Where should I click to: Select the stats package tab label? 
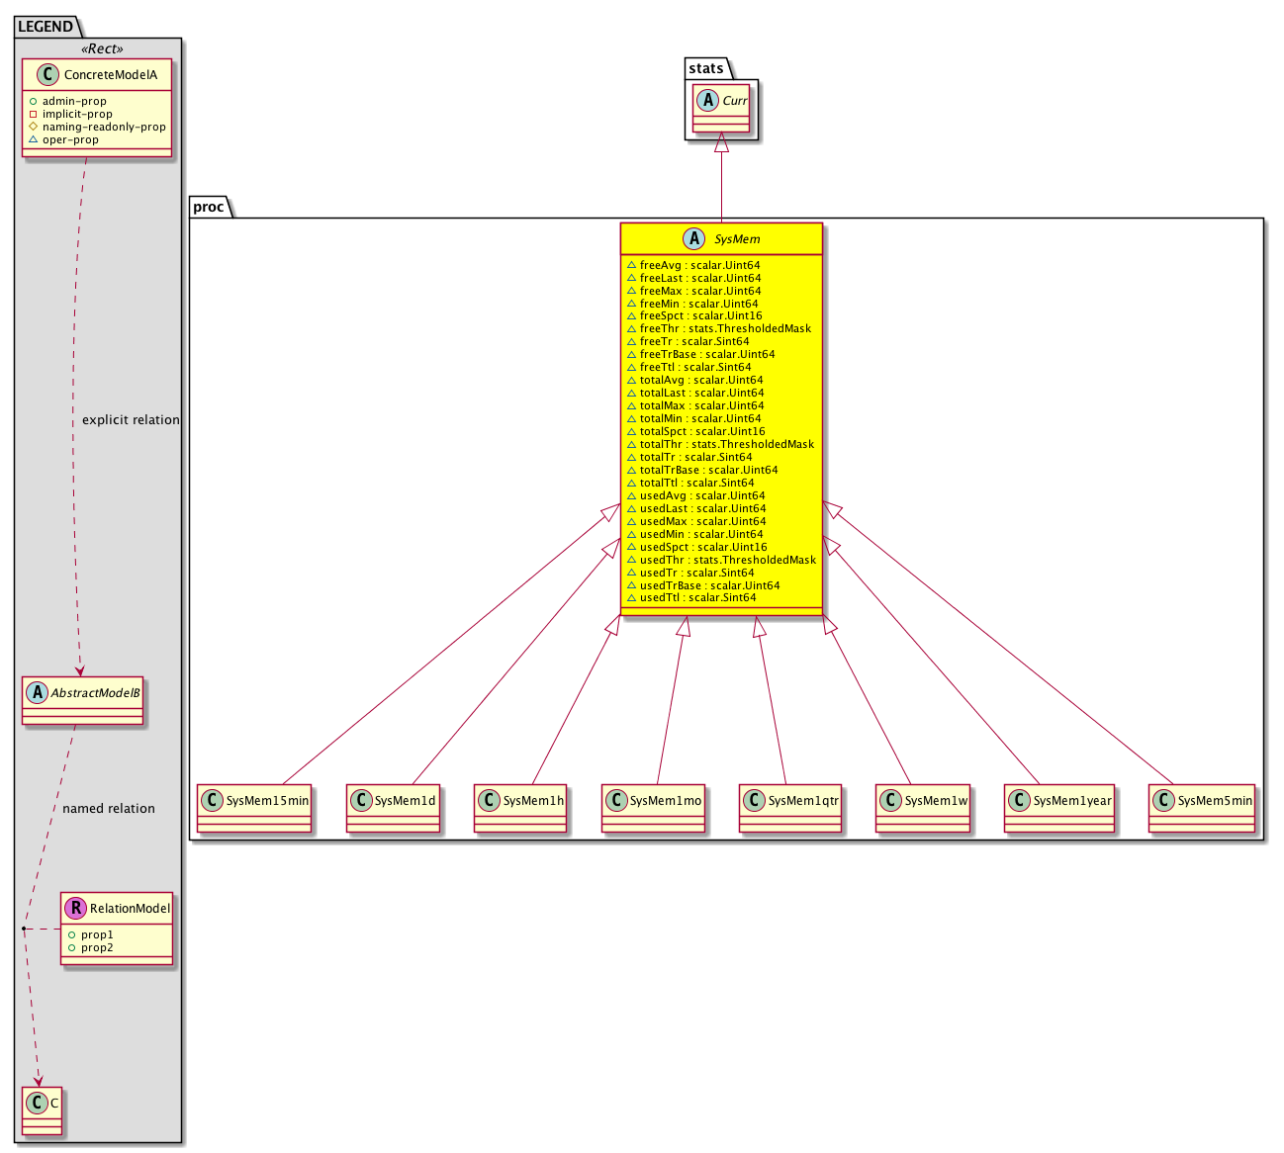pos(706,68)
